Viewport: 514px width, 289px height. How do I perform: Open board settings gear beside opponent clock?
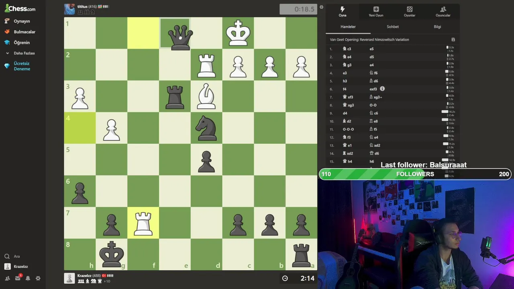tap(321, 7)
